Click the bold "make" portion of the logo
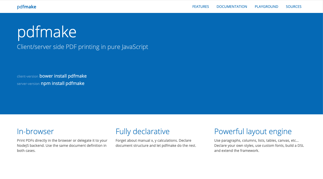This screenshot has height=179, width=323. point(31,6)
